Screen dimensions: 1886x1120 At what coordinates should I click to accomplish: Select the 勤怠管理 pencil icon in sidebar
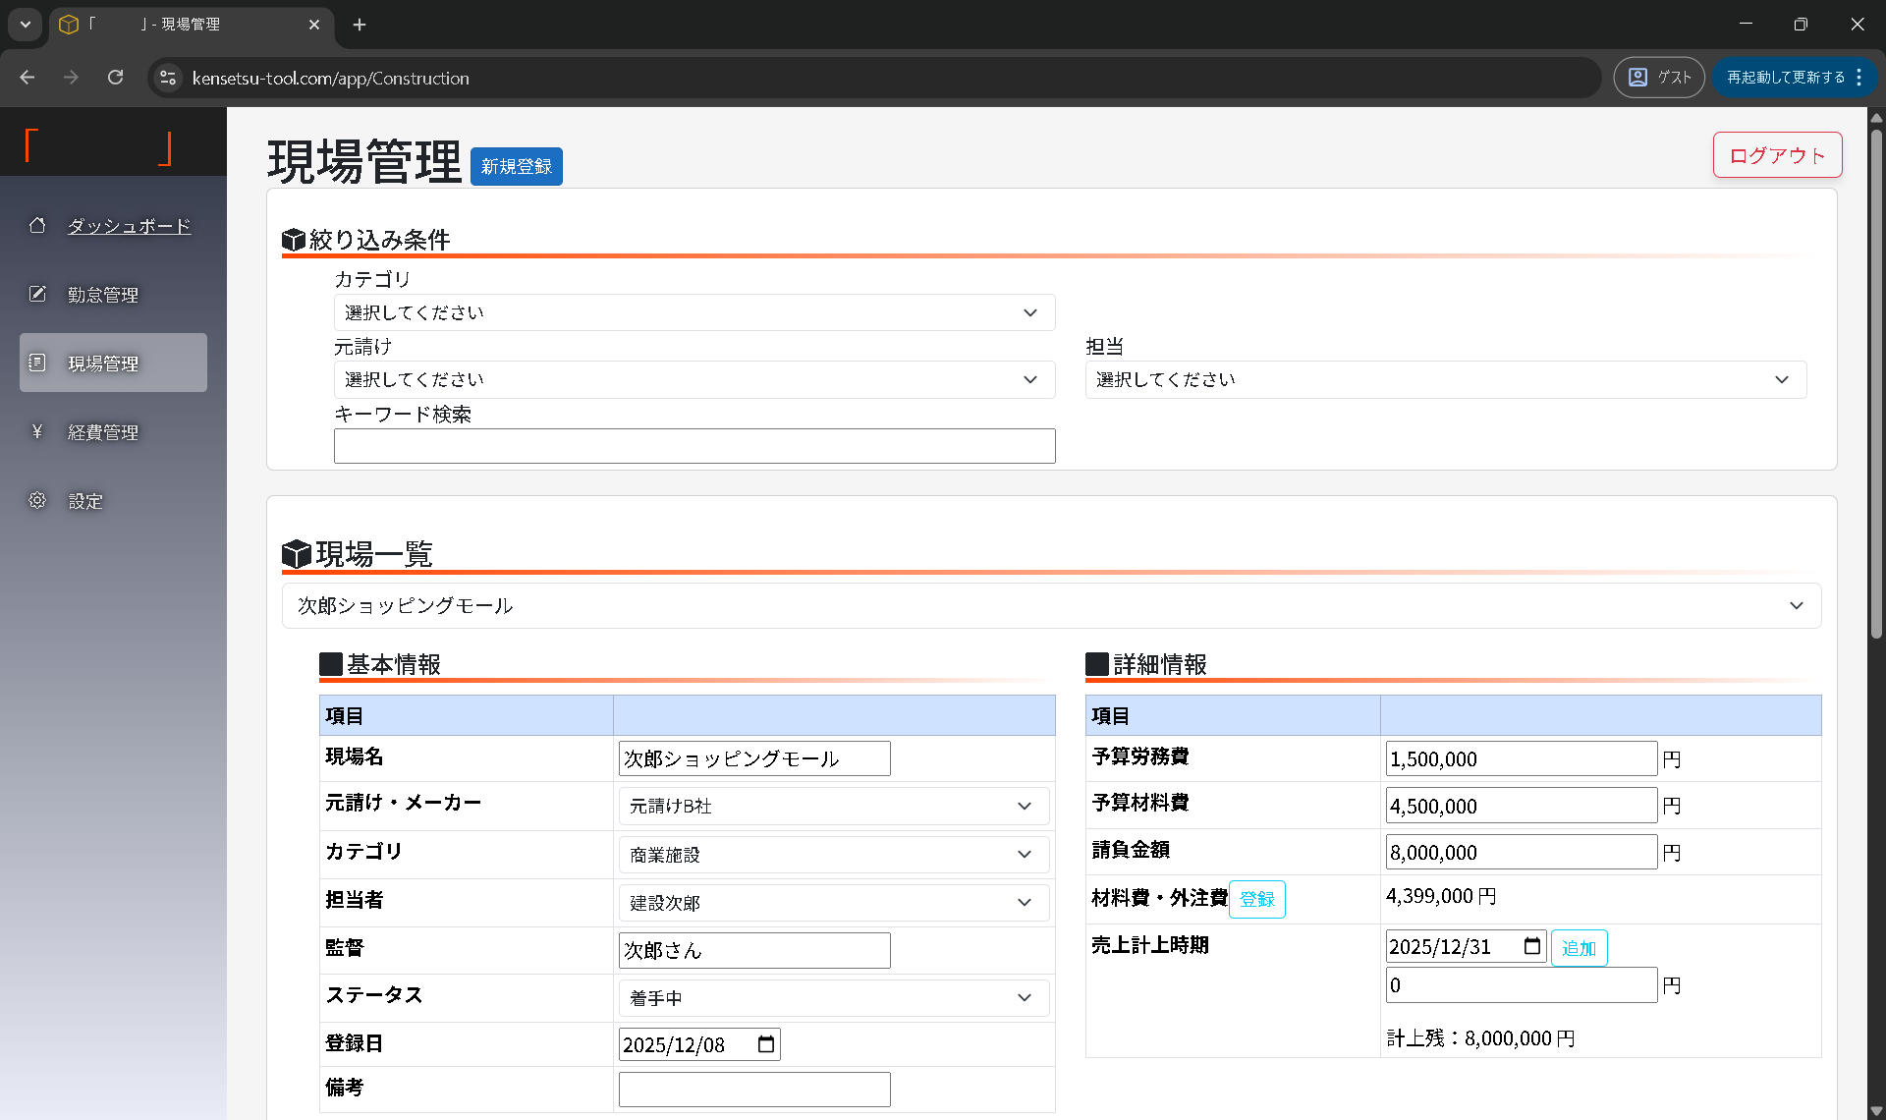click(x=37, y=293)
